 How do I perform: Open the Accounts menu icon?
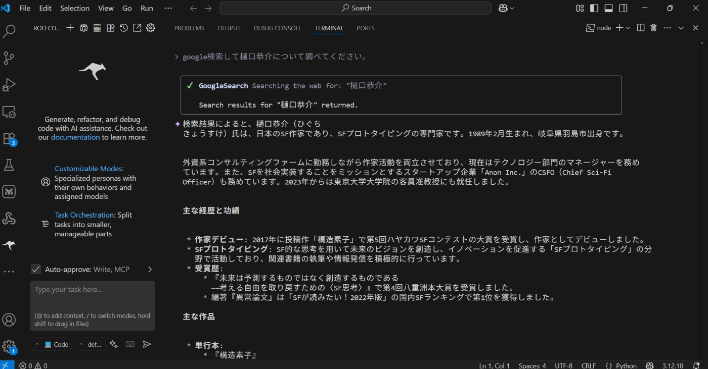(9, 320)
